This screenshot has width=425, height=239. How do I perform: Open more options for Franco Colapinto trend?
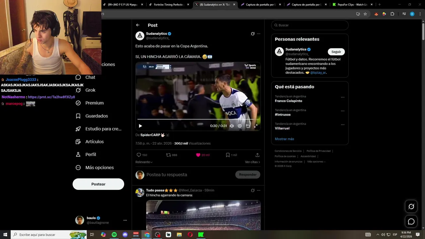pyautogui.click(x=343, y=97)
